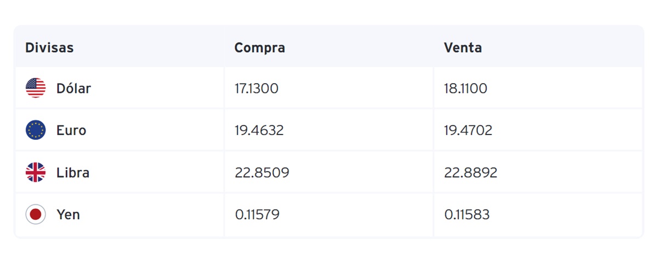The image size is (658, 258).
Task: Click empty area of Venta header cell
Action: (565, 48)
